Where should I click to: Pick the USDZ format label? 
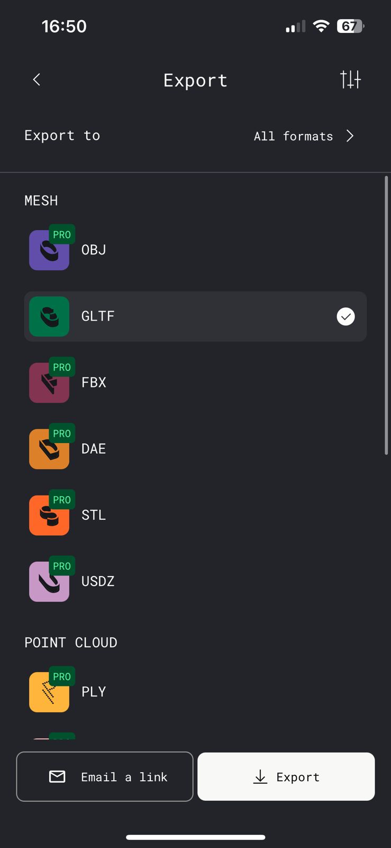pos(98,581)
